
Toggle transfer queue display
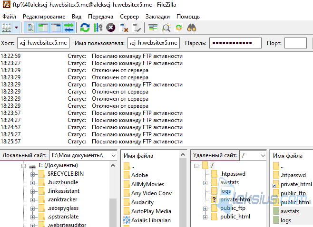tap(69, 27)
